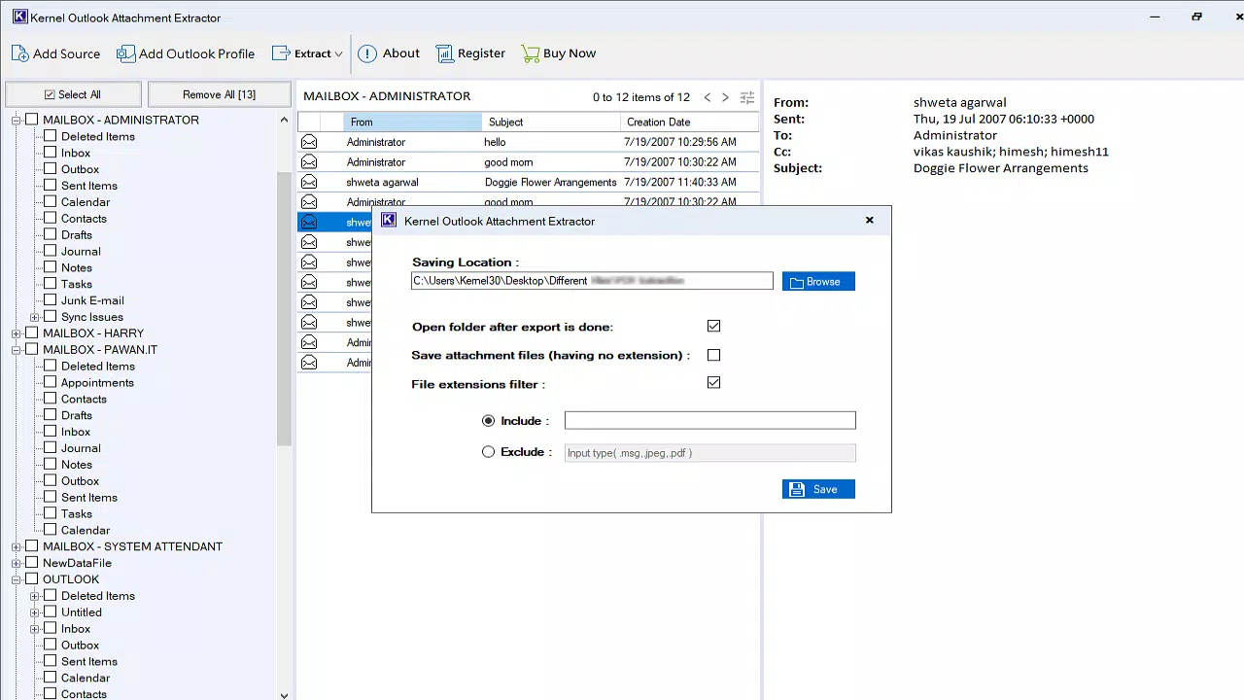Check the Junk E-mail folder checkbox
Screen dimensions: 1244x700
(51, 300)
